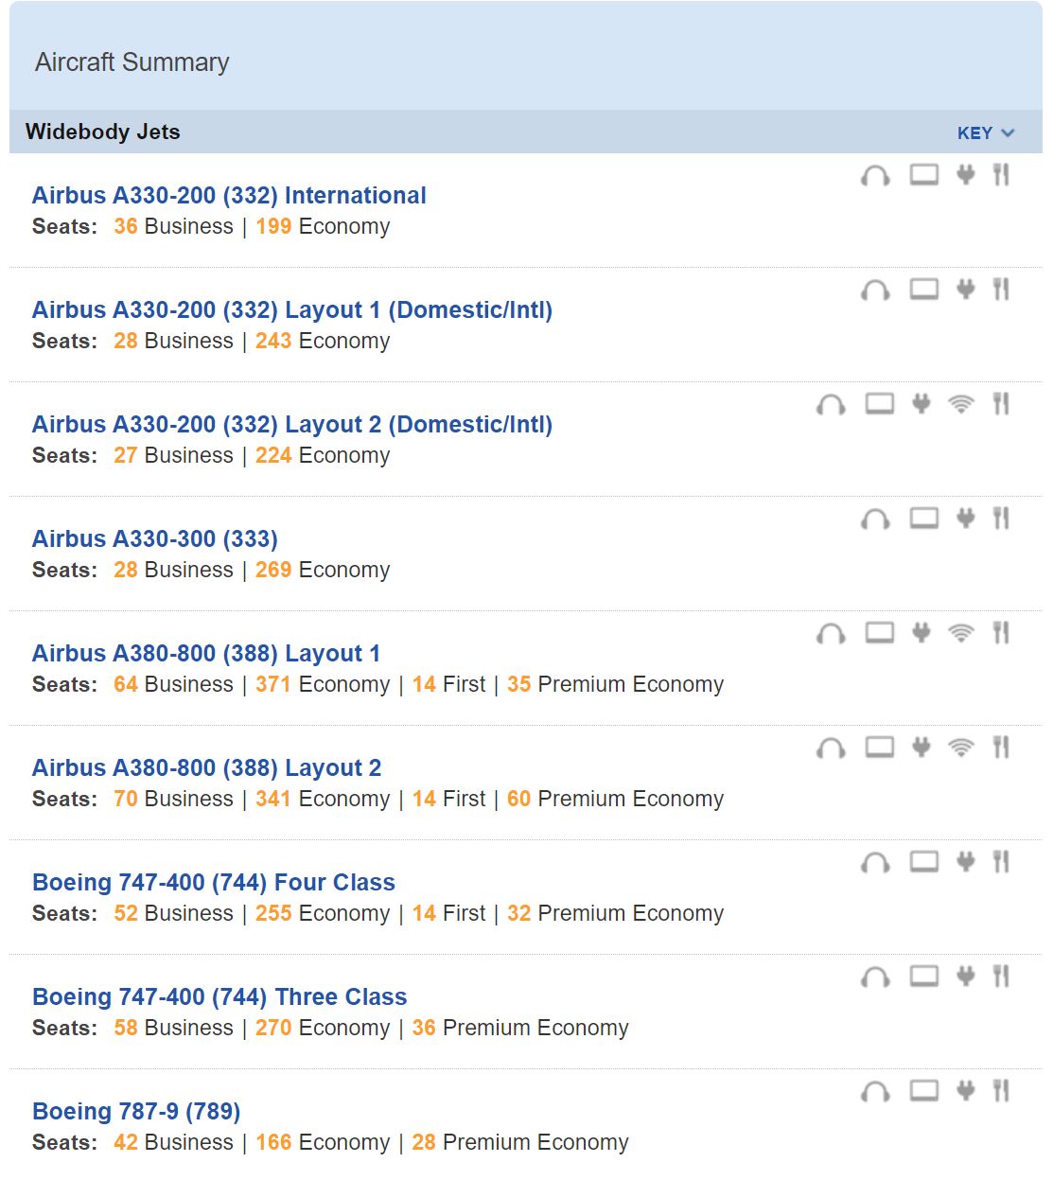Open Airbus A330-200 (332) Layout 1 link
This screenshot has height=1180, width=1053.
click(292, 309)
